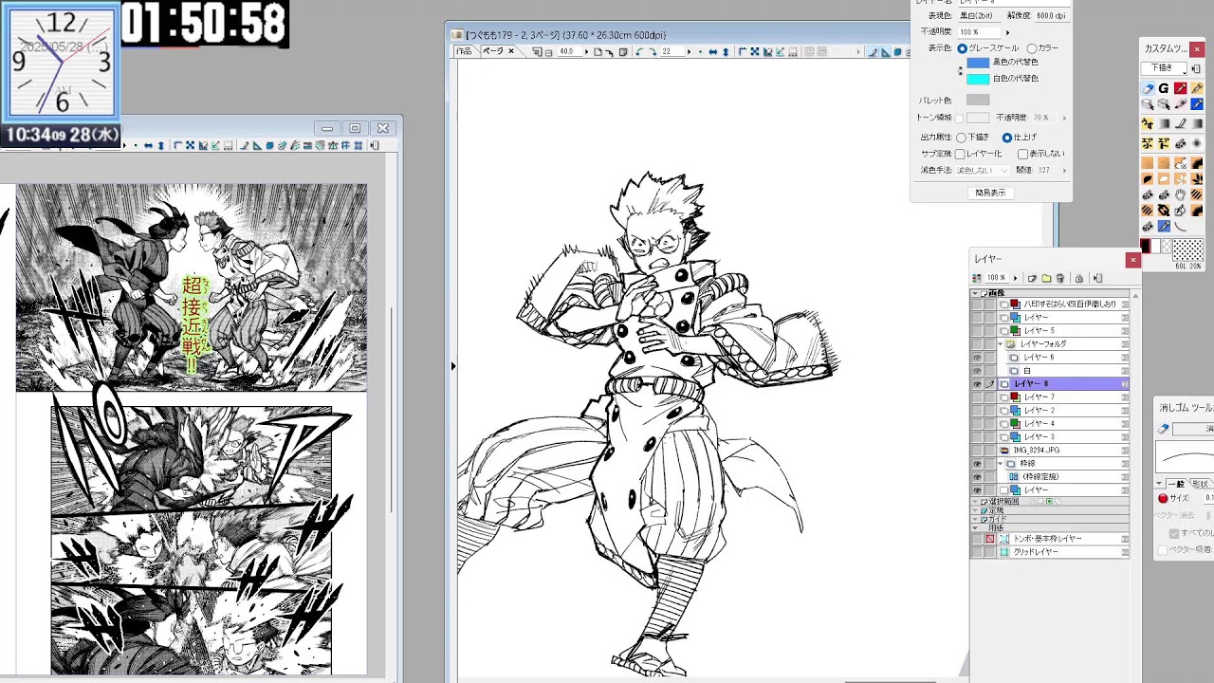The image size is (1214, 683).
Task: Switch to the 作品 tab
Action: [465, 51]
